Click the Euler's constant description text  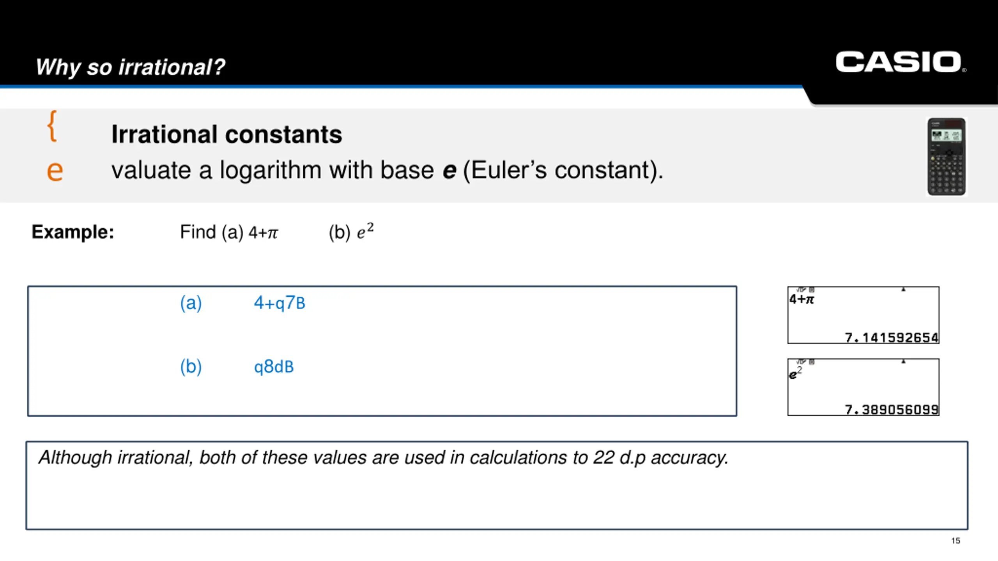point(387,170)
